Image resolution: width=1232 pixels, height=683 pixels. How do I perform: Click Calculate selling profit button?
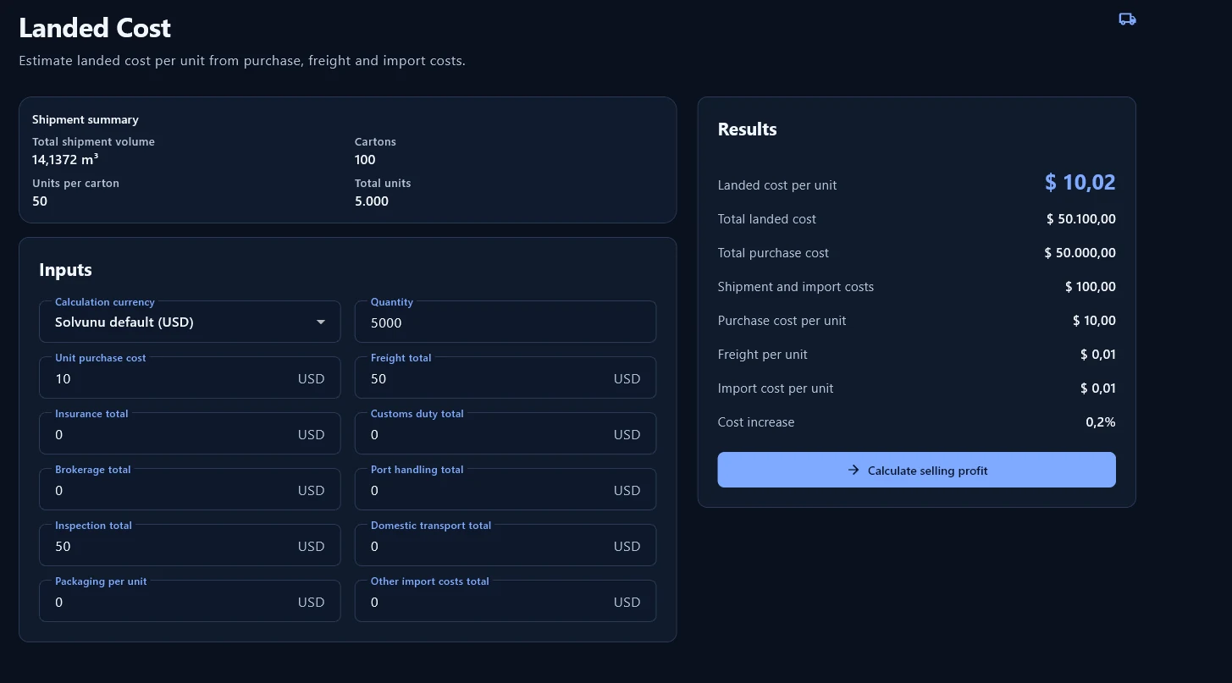916,470
